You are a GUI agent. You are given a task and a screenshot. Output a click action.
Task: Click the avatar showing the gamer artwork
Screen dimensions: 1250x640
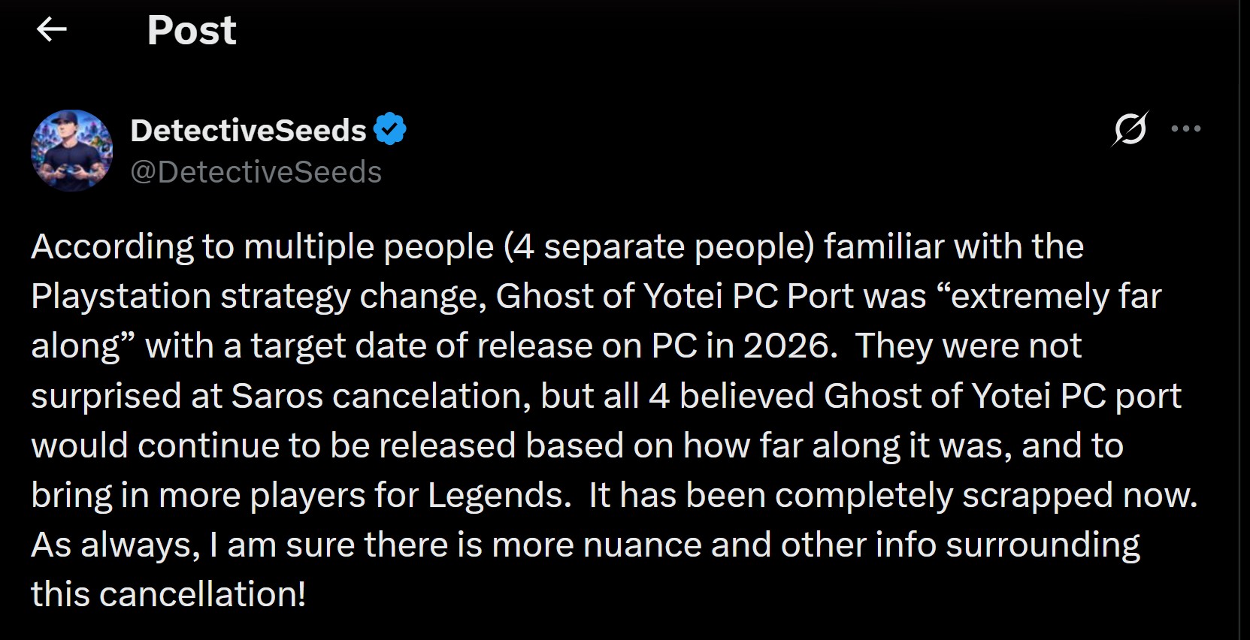click(x=71, y=150)
